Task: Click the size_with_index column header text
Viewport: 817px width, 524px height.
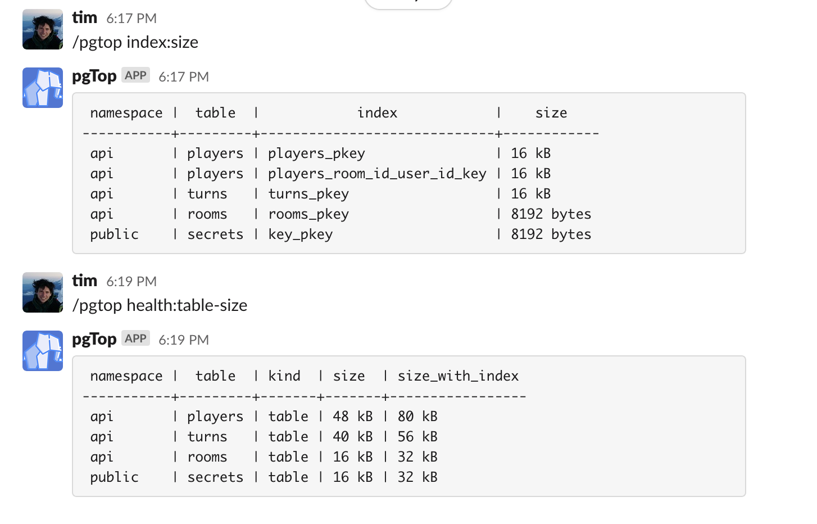Action: [458, 376]
